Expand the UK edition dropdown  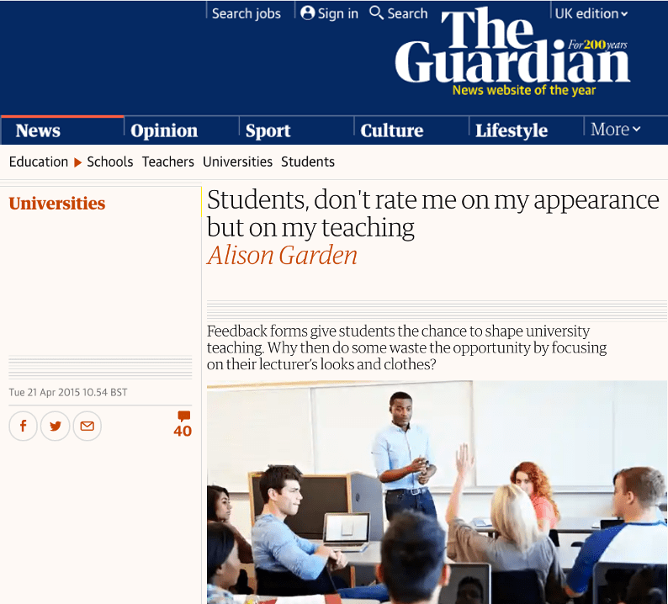pyautogui.click(x=591, y=13)
